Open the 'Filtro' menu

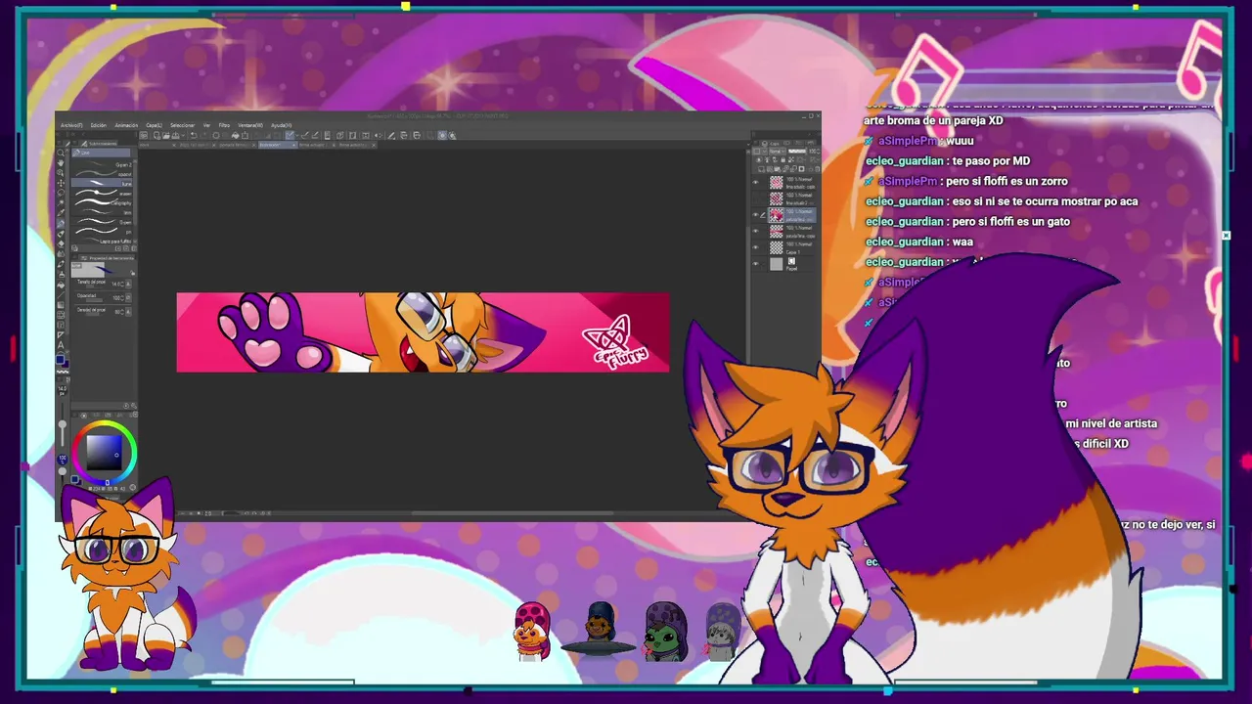(x=224, y=125)
